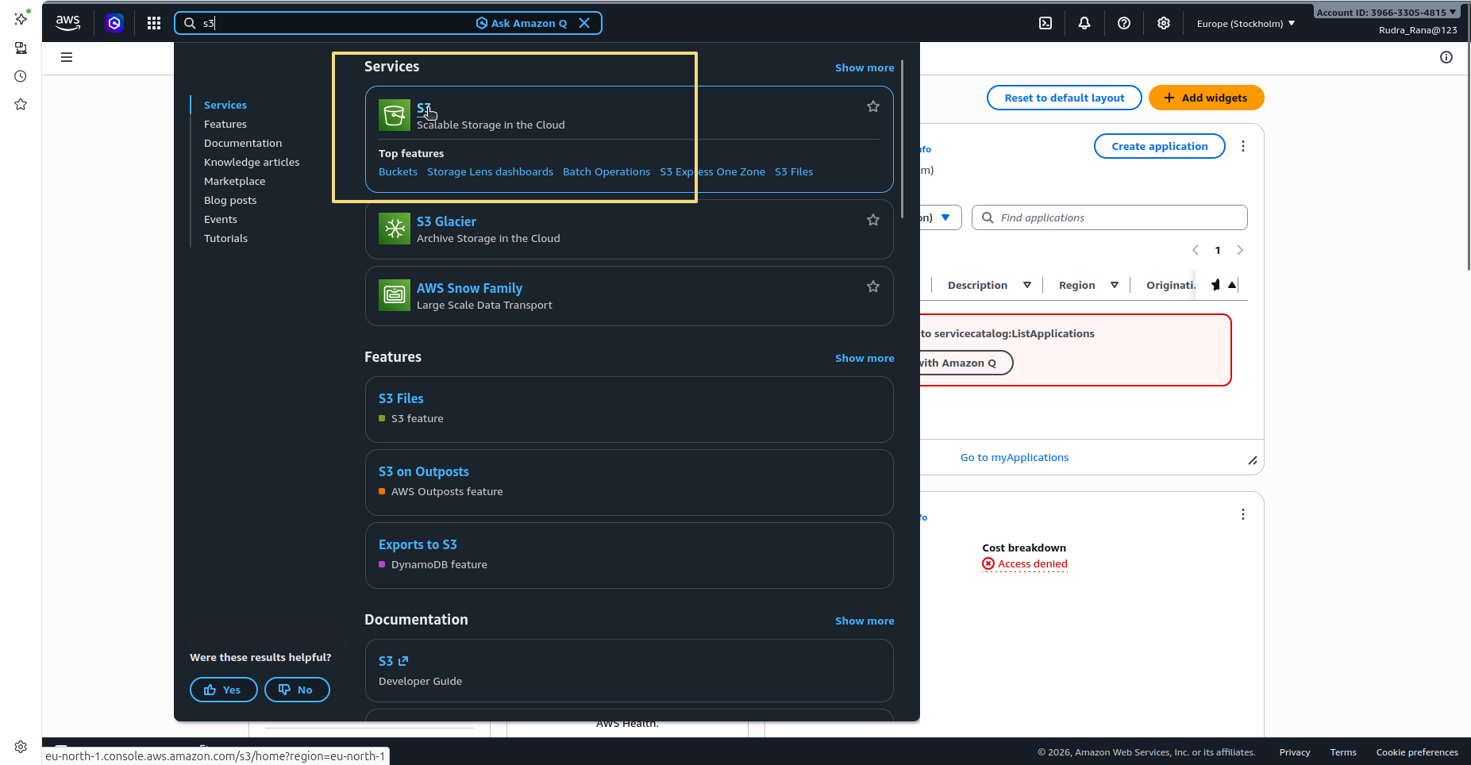Click the Find applications input field
The image size is (1471, 765).
pyautogui.click(x=1110, y=217)
